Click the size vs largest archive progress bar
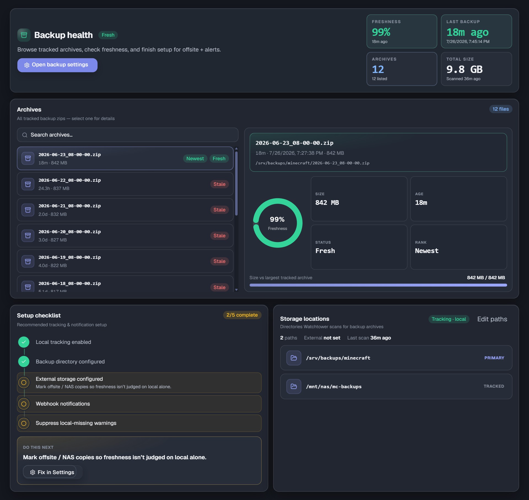The height and width of the screenshot is (500, 529). 378,285
